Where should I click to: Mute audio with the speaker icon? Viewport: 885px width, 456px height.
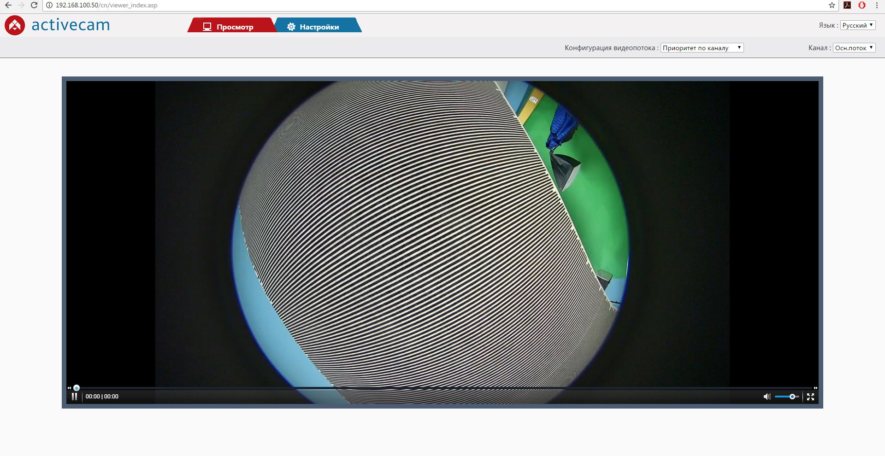tap(767, 397)
